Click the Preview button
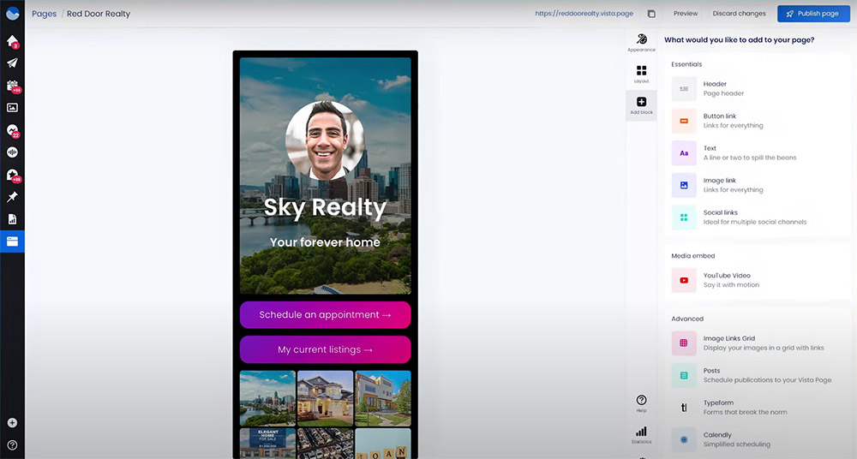 686,14
